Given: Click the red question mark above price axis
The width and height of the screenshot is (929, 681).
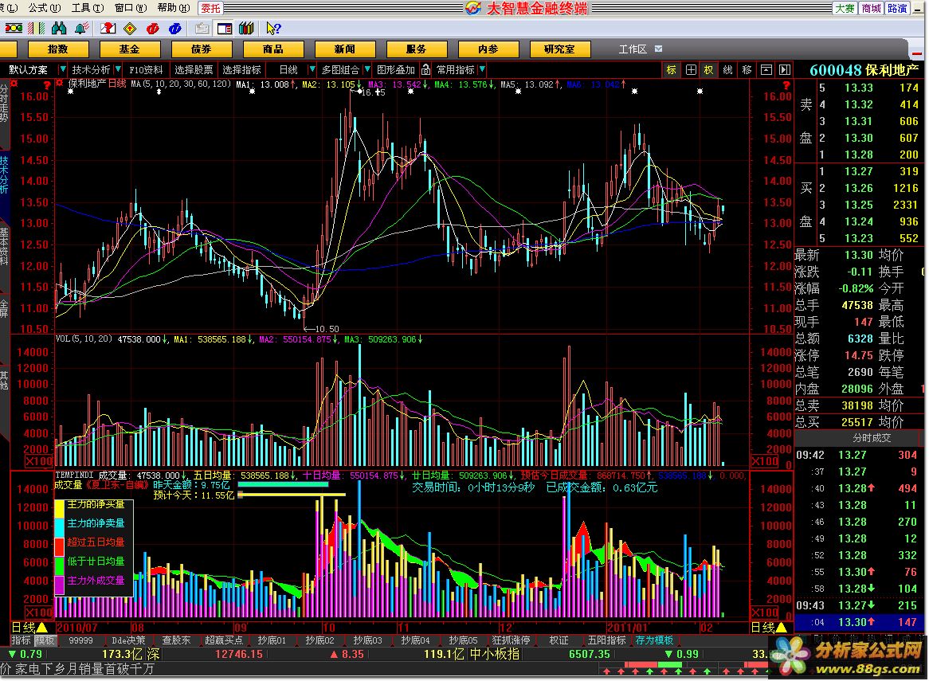Looking at the screenshot, I should [47, 85].
